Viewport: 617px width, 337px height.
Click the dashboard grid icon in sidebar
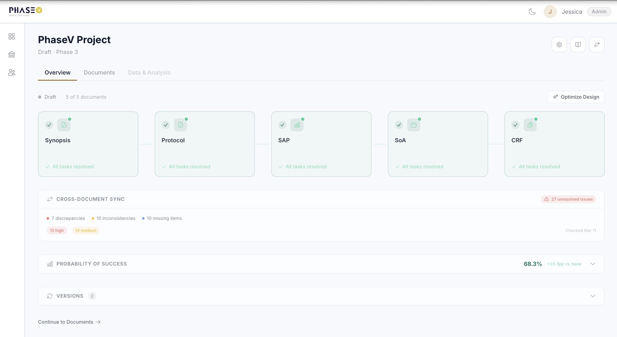tap(12, 37)
